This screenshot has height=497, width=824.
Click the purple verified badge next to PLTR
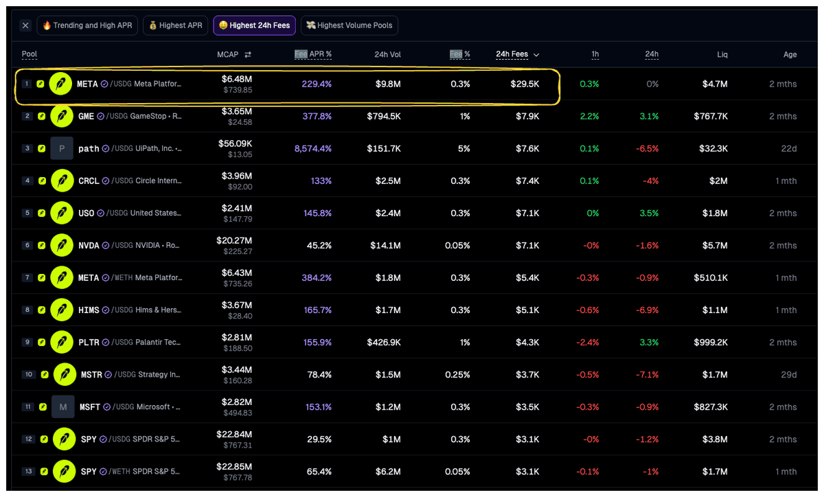[x=106, y=343]
